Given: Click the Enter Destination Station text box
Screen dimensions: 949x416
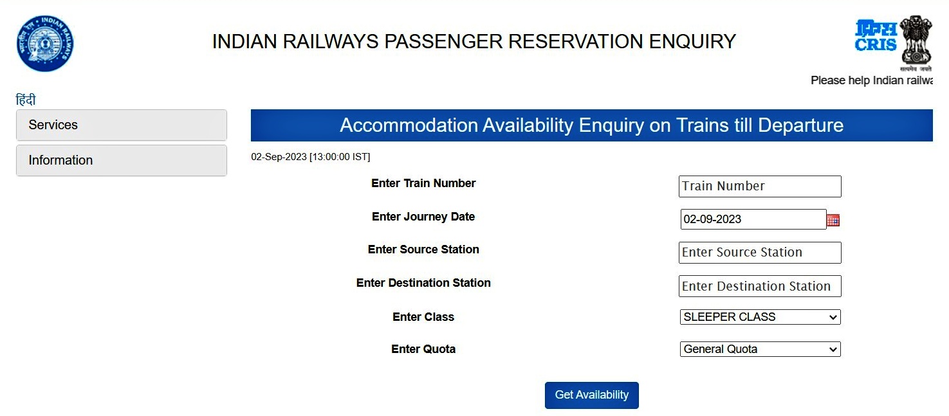Looking at the screenshot, I should (759, 286).
